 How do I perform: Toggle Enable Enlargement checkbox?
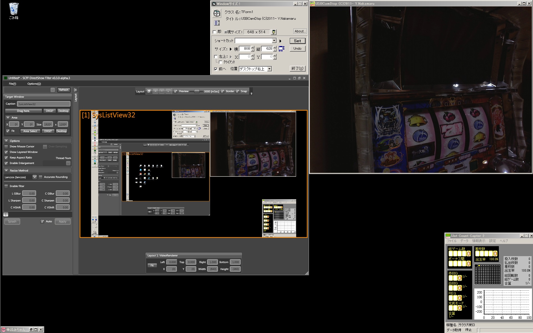(6, 163)
